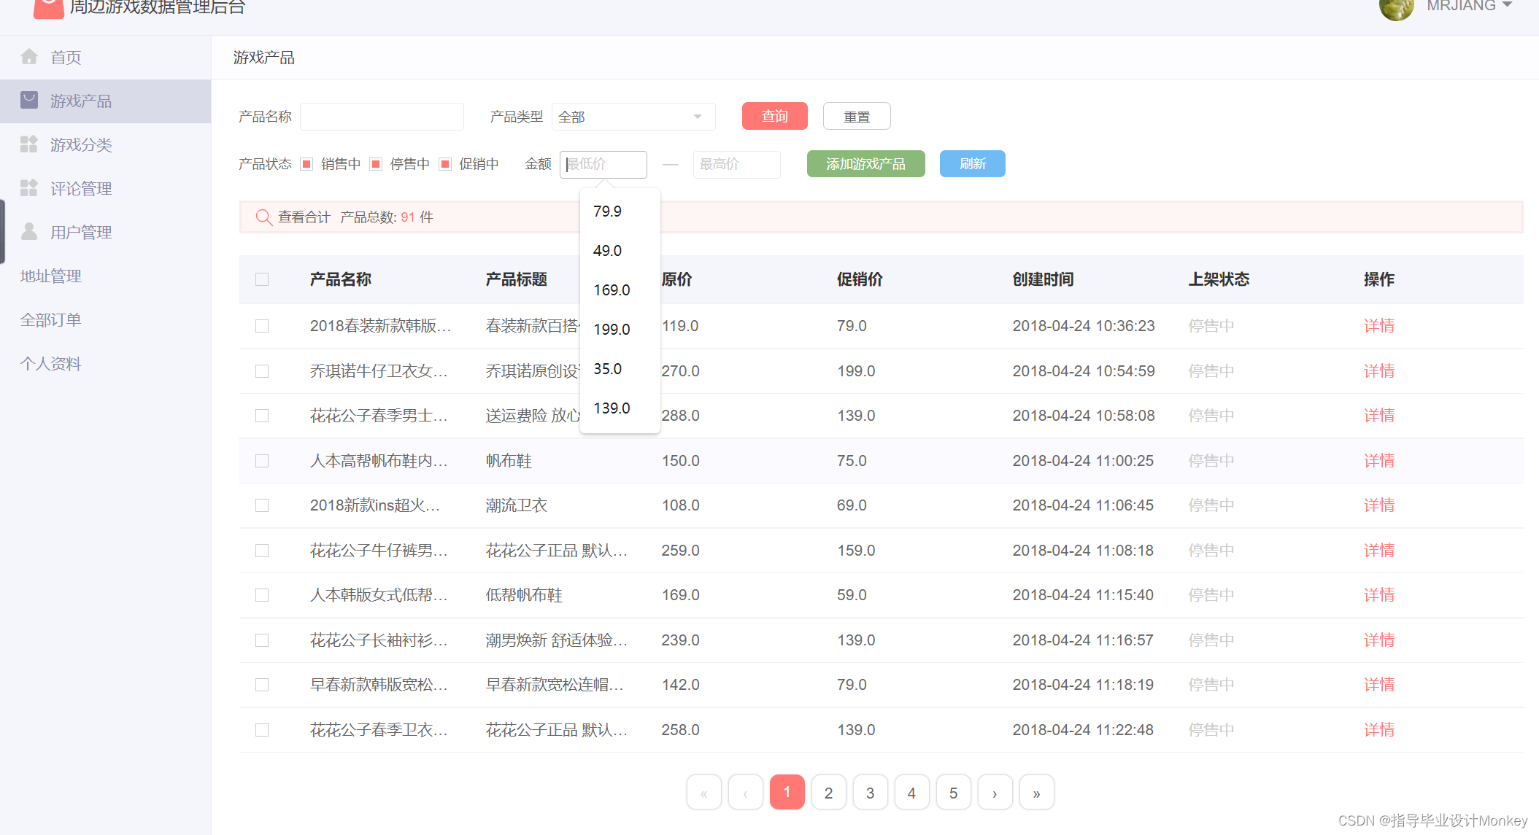Viewport: 1539px width, 835px height.
Task: Open 详情 for 人本韩版女式低帮 row
Action: [x=1378, y=595]
